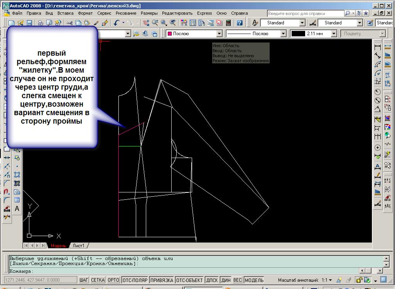Toggle ОРТО mode in status bar
Image resolution: width=395 pixels, height=289 pixels.
coord(113,280)
